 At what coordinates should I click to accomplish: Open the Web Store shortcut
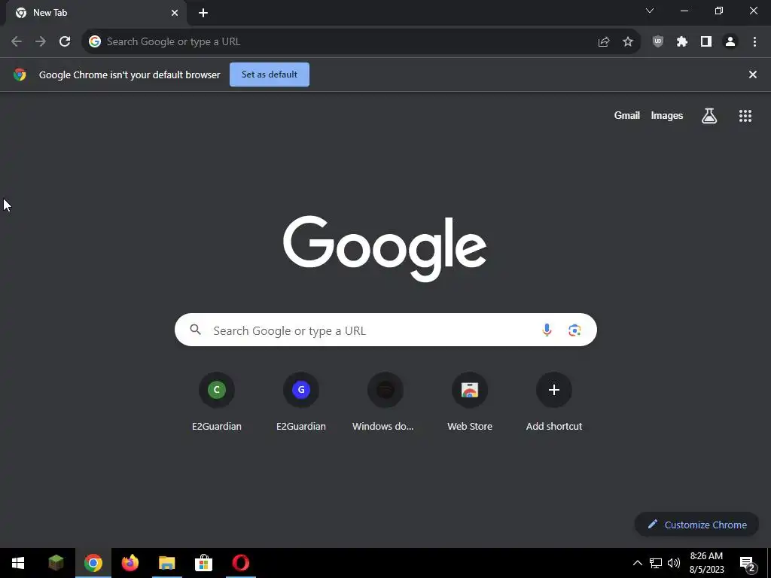tap(470, 403)
